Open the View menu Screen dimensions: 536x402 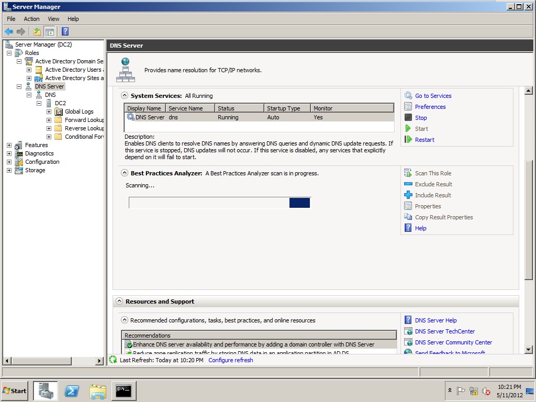pyautogui.click(x=53, y=19)
